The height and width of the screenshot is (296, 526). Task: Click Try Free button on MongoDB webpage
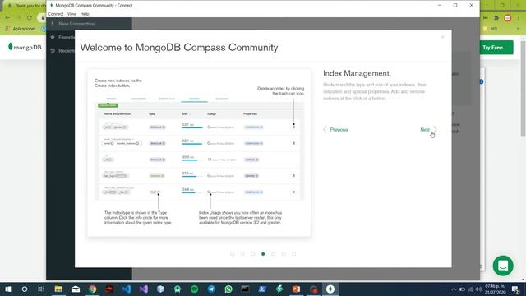tap(496, 48)
